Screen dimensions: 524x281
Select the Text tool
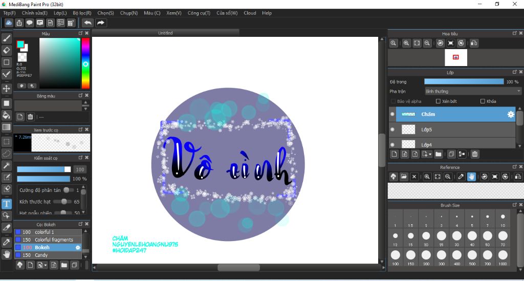6,204
